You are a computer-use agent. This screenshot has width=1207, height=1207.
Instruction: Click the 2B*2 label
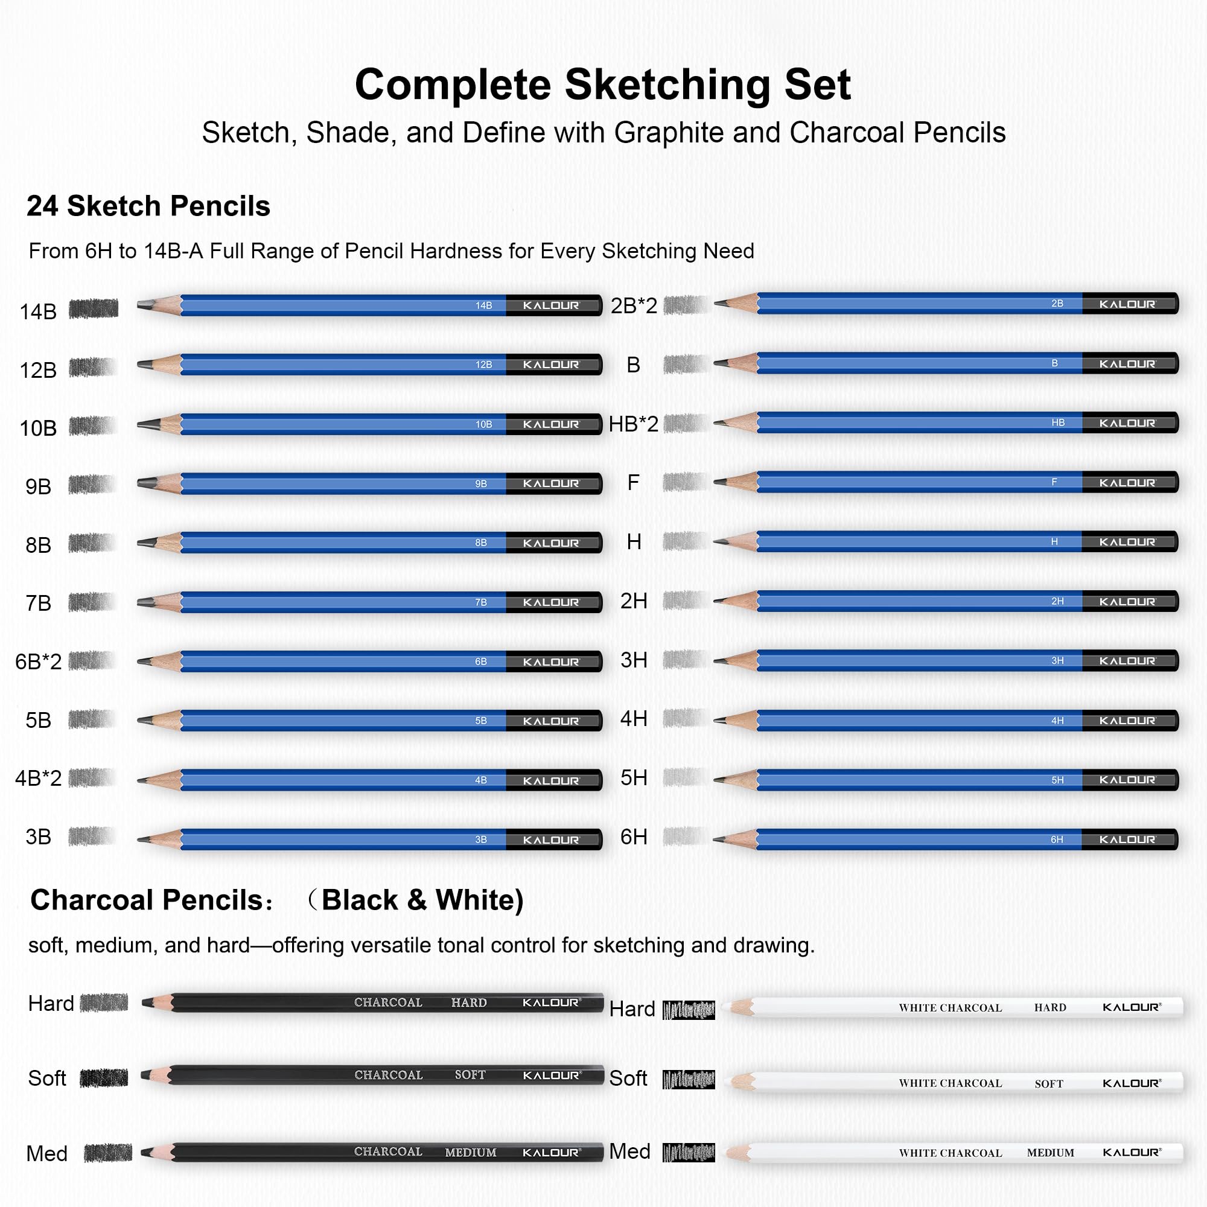pyautogui.click(x=634, y=305)
